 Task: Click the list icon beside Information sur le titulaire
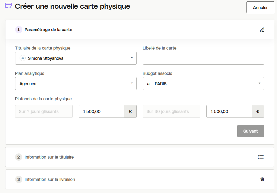click(x=261, y=157)
